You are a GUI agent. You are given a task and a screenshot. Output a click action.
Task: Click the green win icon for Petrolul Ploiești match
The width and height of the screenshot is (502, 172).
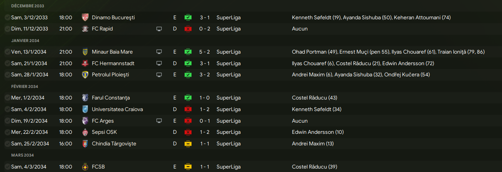click(x=188, y=75)
